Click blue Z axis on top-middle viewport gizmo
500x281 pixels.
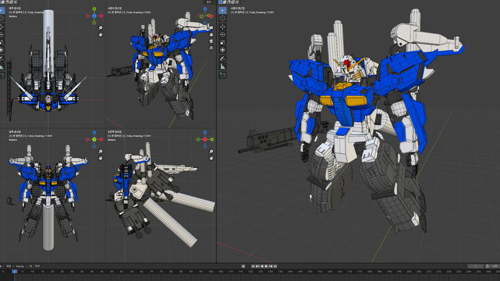coord(205,9)
